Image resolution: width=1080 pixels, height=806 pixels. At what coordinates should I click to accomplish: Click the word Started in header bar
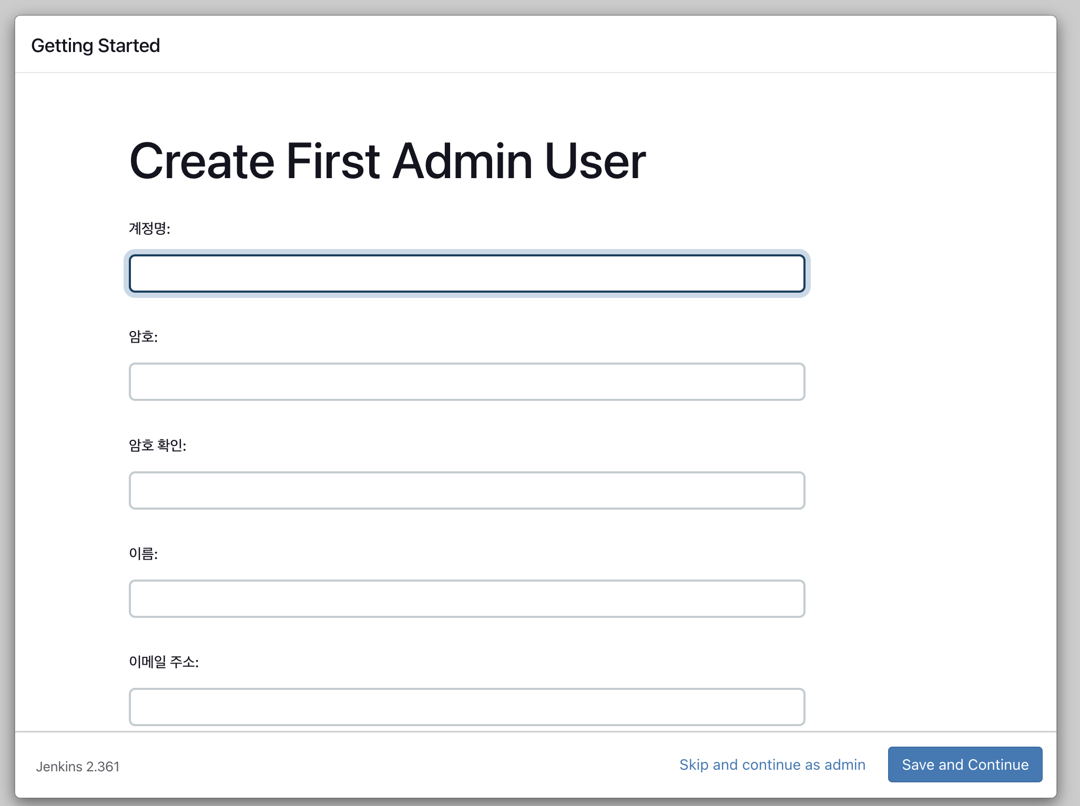pyautogui.click(x=129, y=46)
